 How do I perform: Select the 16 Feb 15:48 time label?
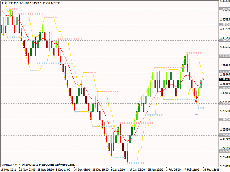point(211,170)
